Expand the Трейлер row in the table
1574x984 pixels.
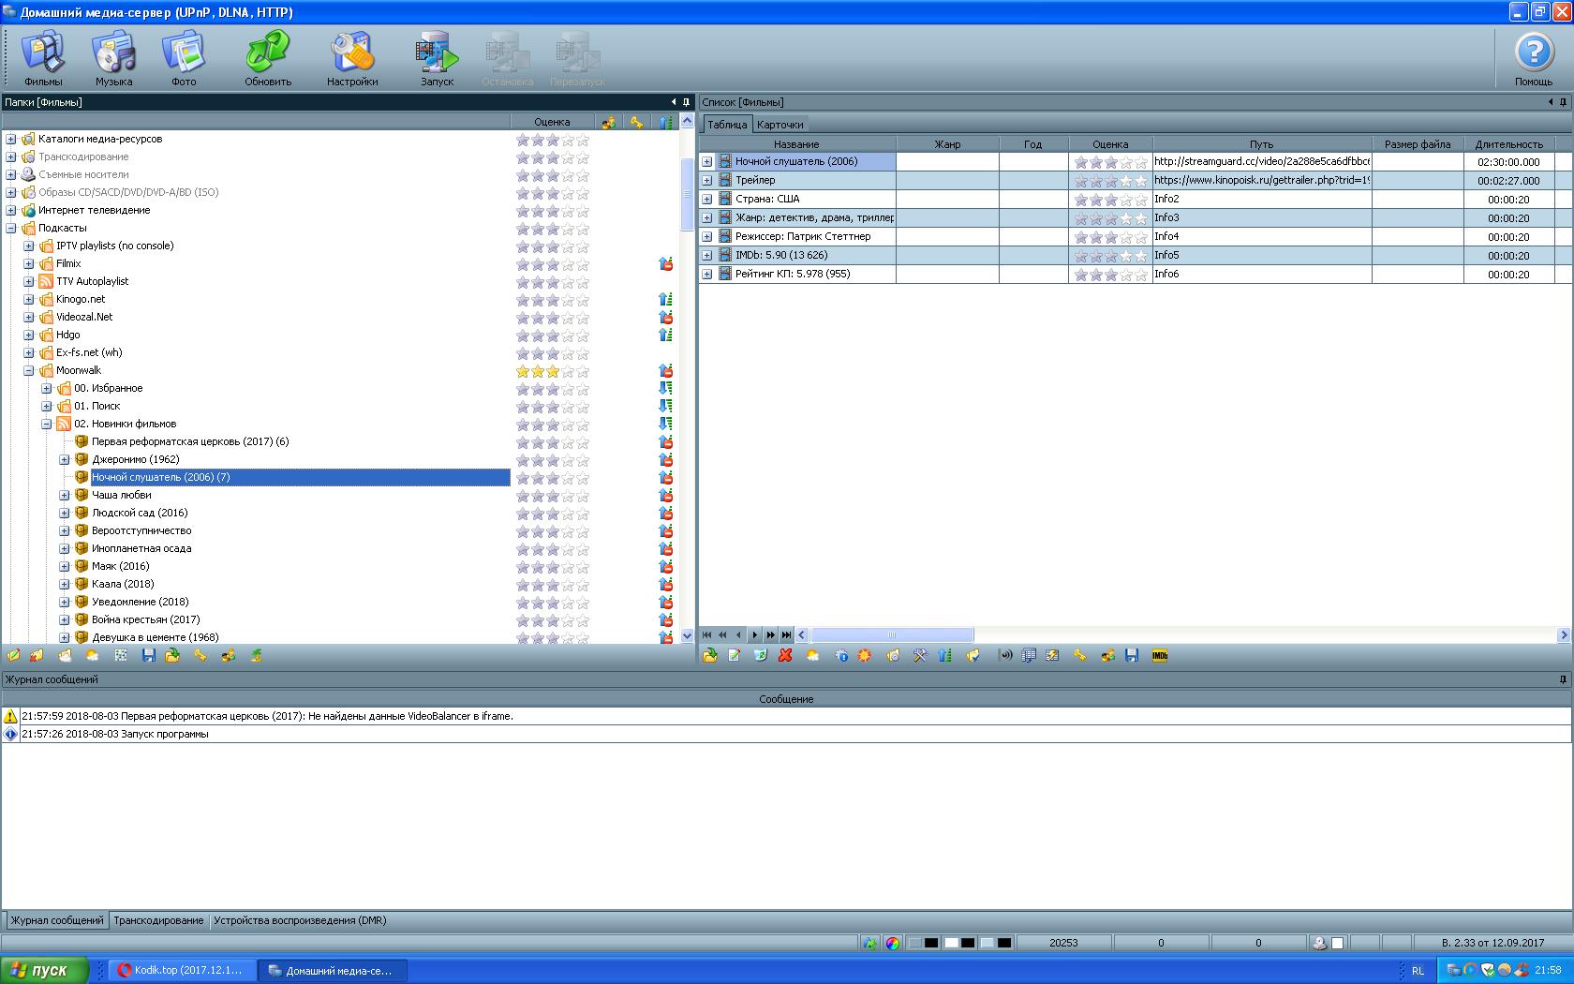(707, 181)
